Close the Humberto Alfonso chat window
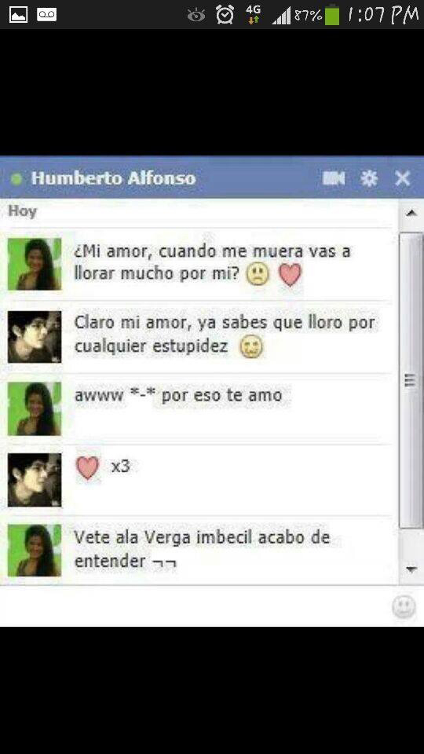Screen dimensions: 424x754 click(402, 178)
